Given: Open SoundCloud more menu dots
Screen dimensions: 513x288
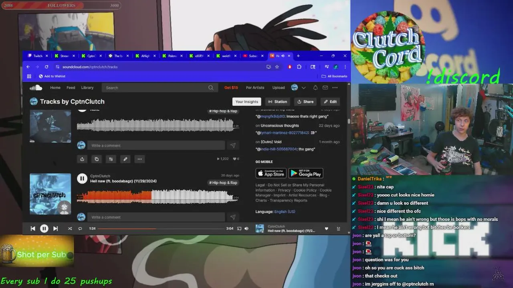Looking at the screenshot, I should click(x=335, y=88).
